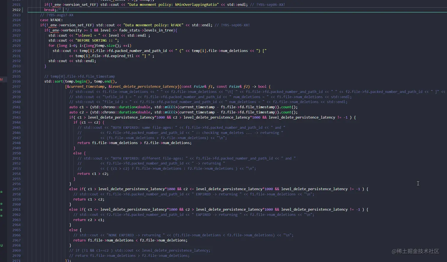Click the U untracked marker in the left margin
This screenshot has height=262, width=447.
coord(1,245)
